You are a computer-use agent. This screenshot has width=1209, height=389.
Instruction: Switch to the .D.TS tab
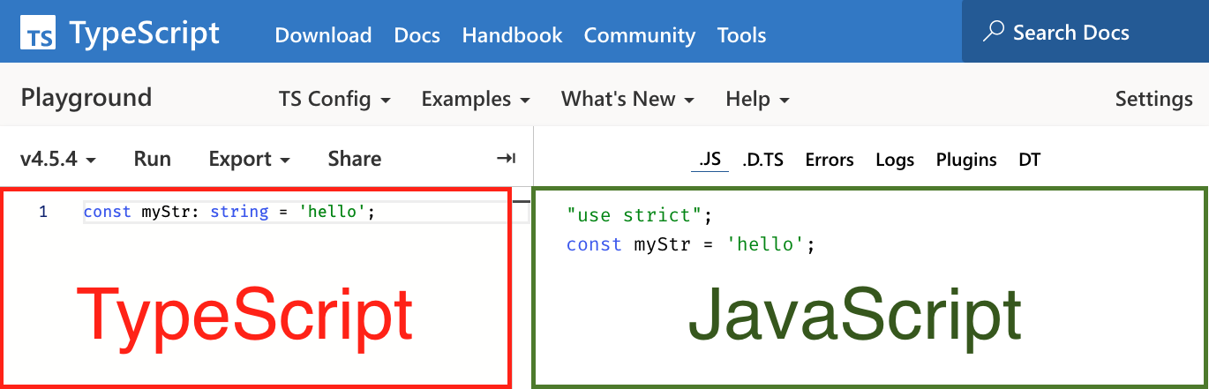click(x=763, y=160)
